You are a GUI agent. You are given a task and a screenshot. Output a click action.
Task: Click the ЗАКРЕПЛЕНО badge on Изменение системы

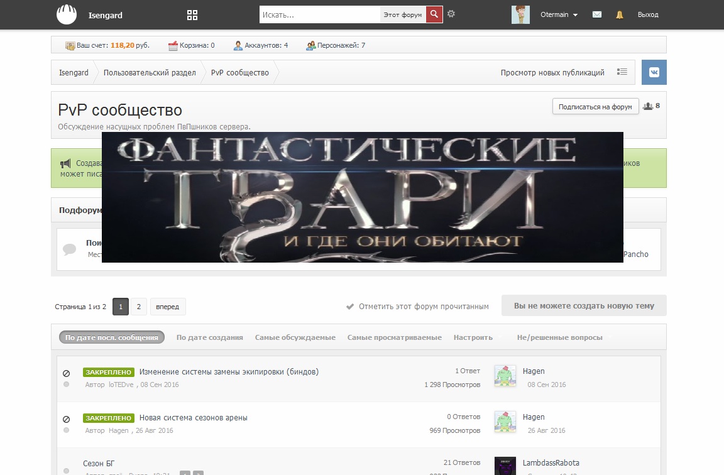coord(109,372)
